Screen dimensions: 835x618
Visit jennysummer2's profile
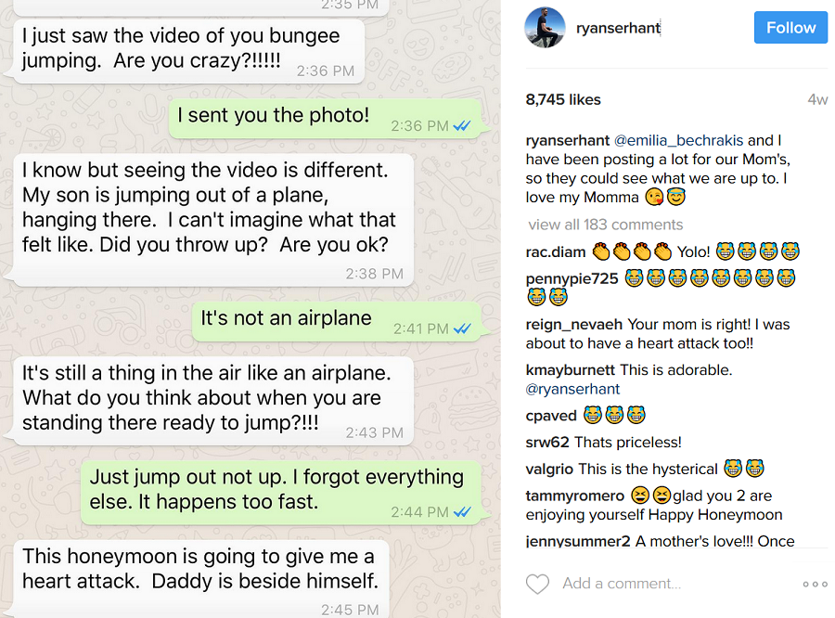tap(578, 541)
